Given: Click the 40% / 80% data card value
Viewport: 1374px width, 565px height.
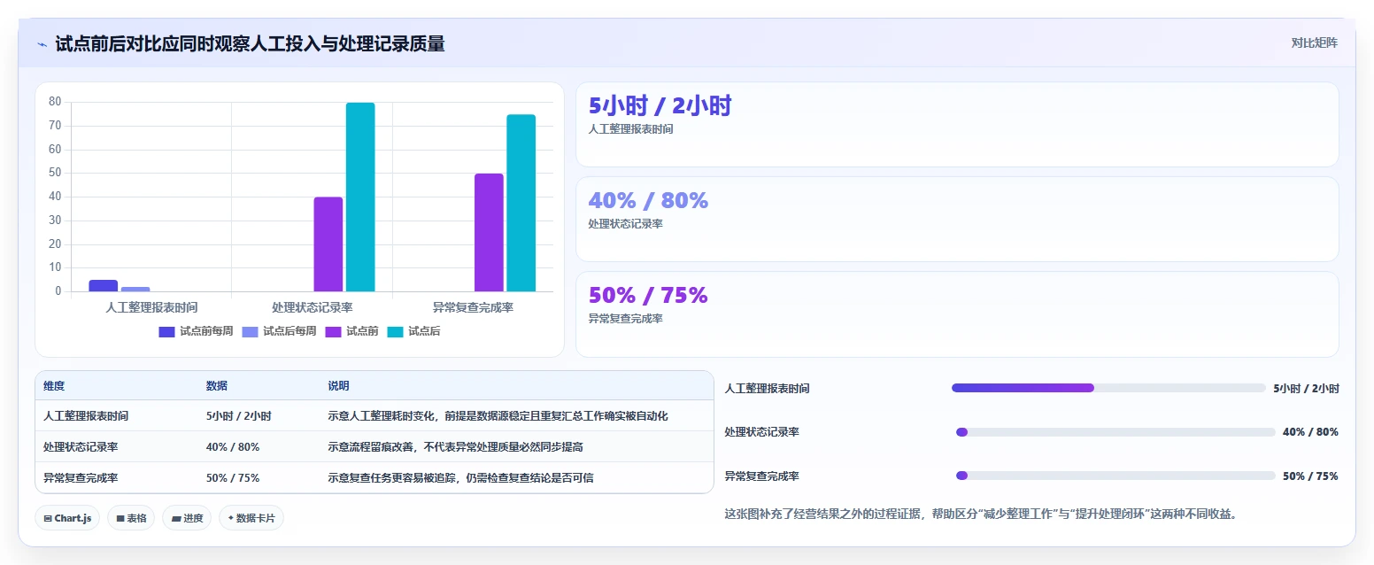Looking at the screenshot, I should pyautogui.click(x=648, y=201).
